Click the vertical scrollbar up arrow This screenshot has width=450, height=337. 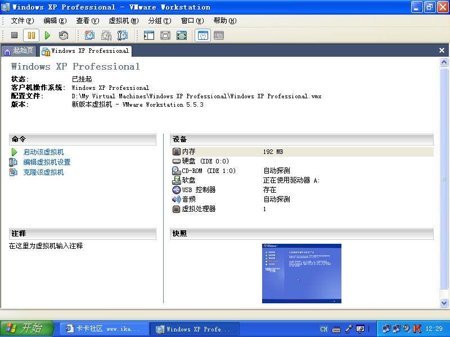(444, 62)
